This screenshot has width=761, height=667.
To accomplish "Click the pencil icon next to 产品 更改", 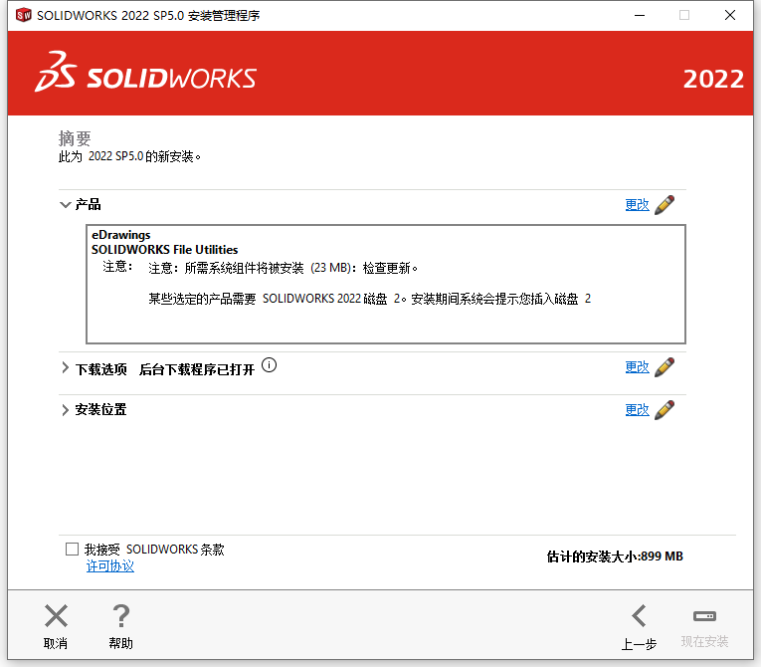I will [665, 205].
